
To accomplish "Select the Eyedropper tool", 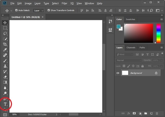I will click(x=5, y=50).
